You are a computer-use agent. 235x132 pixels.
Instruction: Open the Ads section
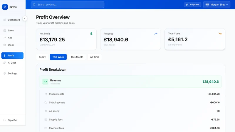tap(12, 38)
